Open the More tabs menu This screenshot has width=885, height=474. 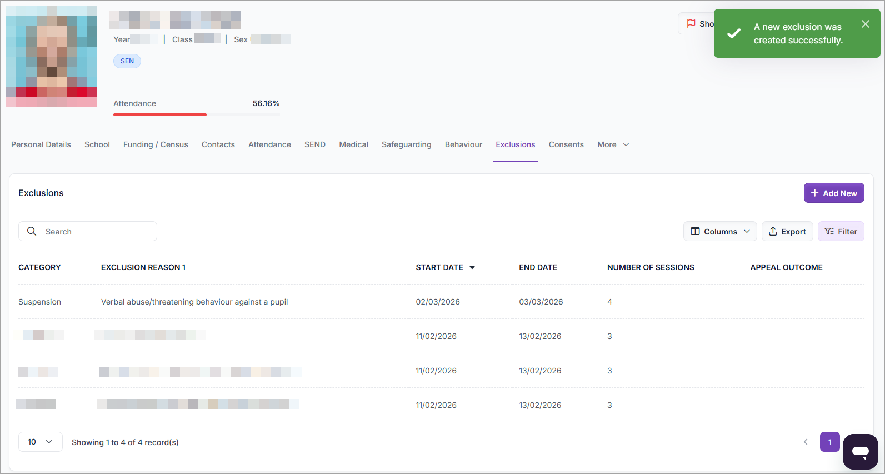613,144
